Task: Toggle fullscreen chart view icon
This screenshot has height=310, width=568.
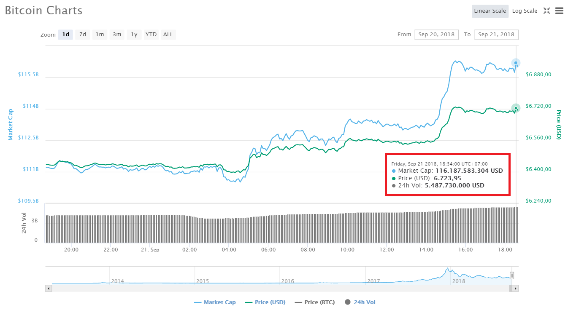Action: click(546, 11)
